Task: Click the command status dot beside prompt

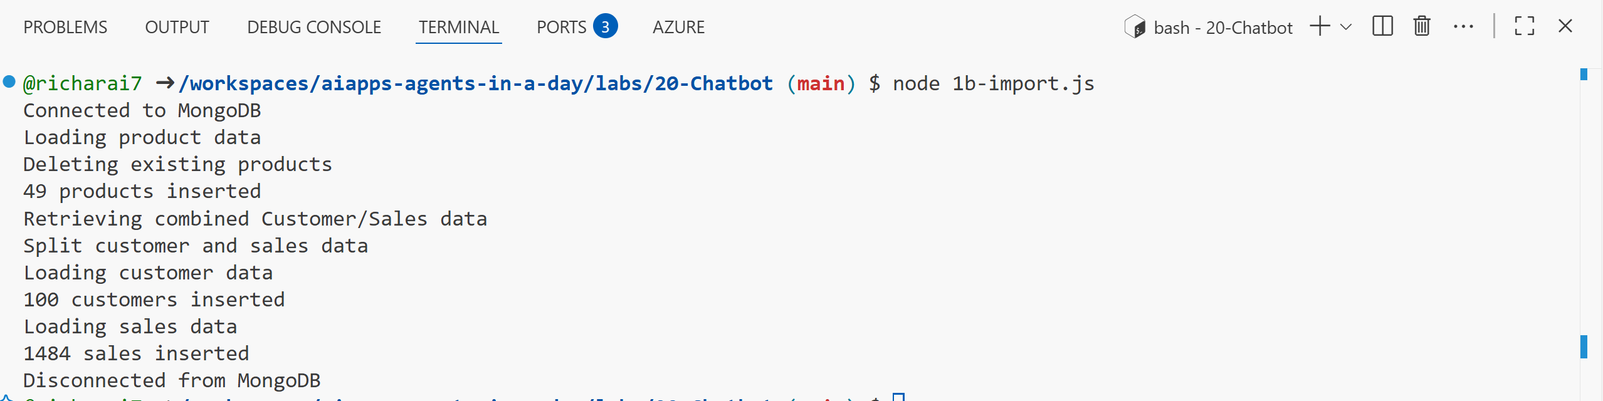Action: pos(9,81)
